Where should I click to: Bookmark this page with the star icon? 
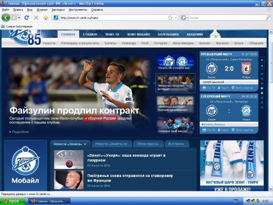[170, 18]
